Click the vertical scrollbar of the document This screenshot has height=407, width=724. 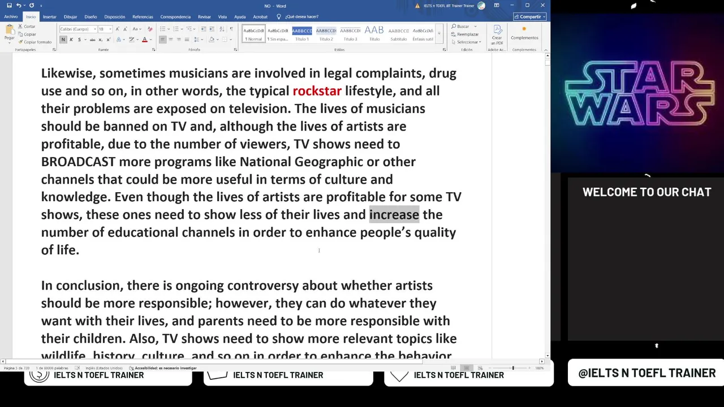coord(546,206)
